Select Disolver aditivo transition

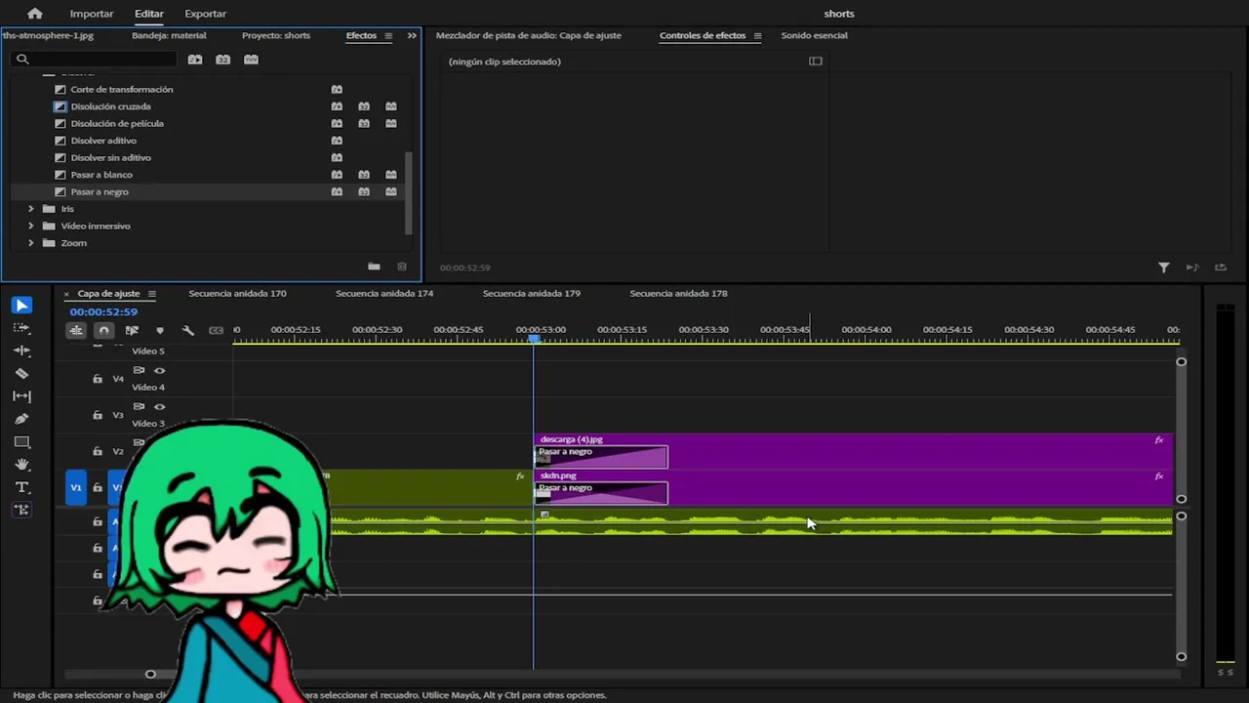(x=103, y=141)
